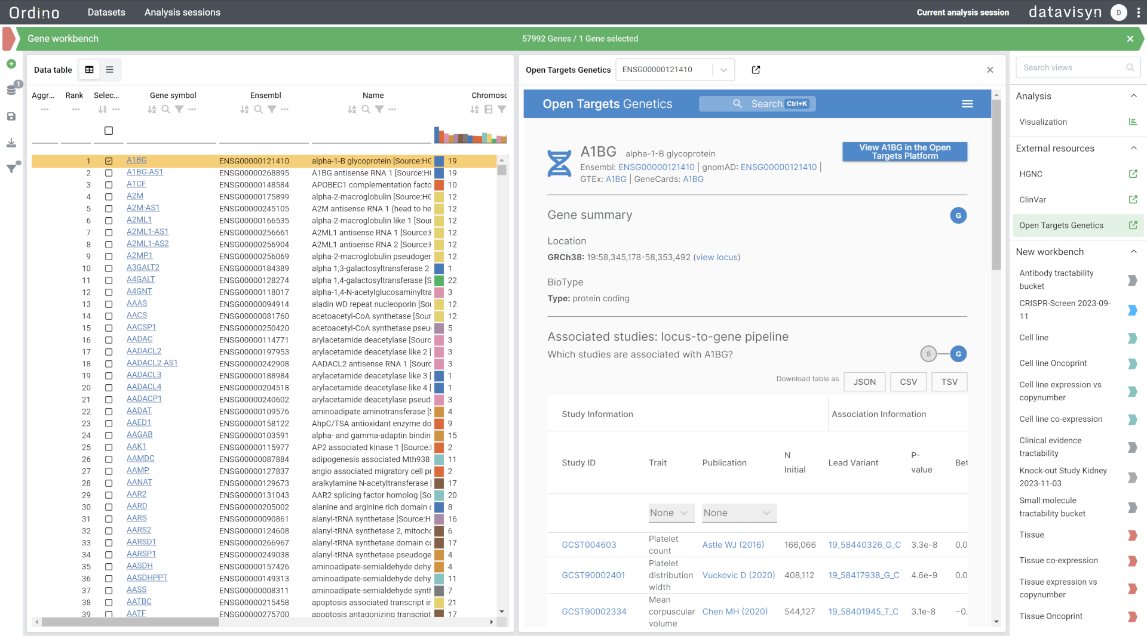This screenshot has width=1147, height=636.
Task: Switch to the list view icon beside Data table
Action: 109,70
